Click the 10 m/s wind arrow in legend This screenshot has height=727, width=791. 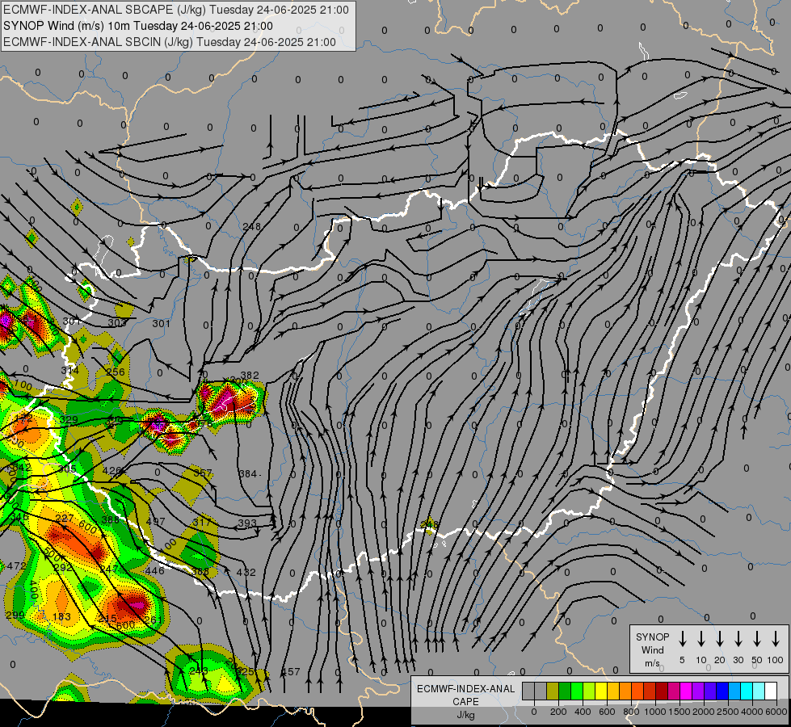point(701,639)
